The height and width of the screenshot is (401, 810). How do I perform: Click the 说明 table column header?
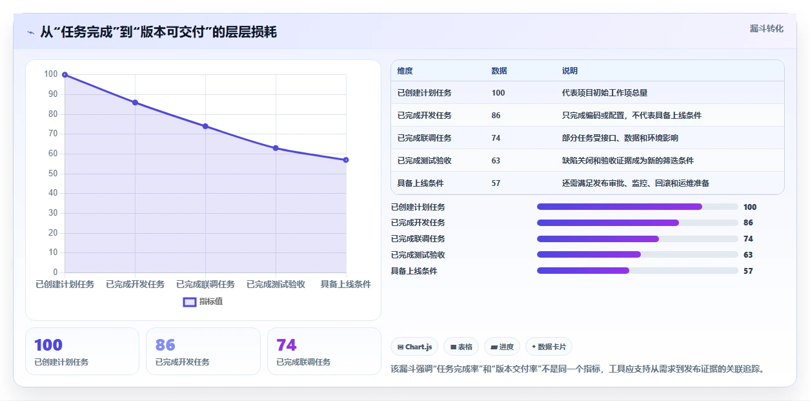570,71
